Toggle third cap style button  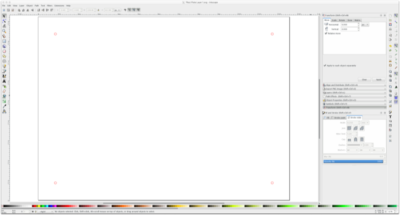362,139
